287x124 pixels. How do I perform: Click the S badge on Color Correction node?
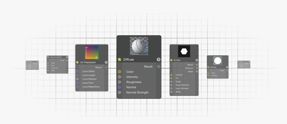click(67, 57)
